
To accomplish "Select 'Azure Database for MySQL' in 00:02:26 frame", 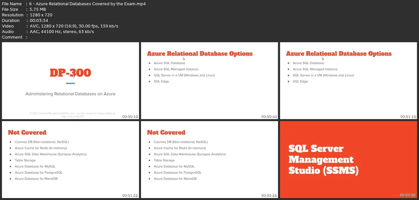I will (x=174, y=167).
